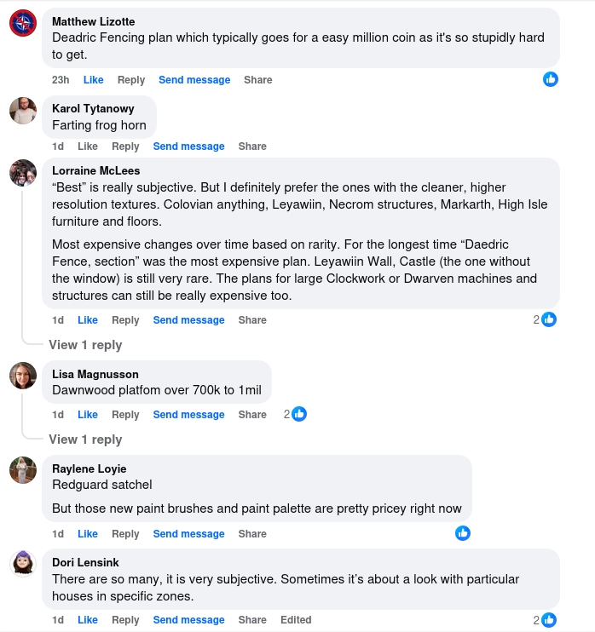595x632 pixels.
Task: Send message to Lorraine McLees
Action: pyautogui.click(x=188, y=320)
